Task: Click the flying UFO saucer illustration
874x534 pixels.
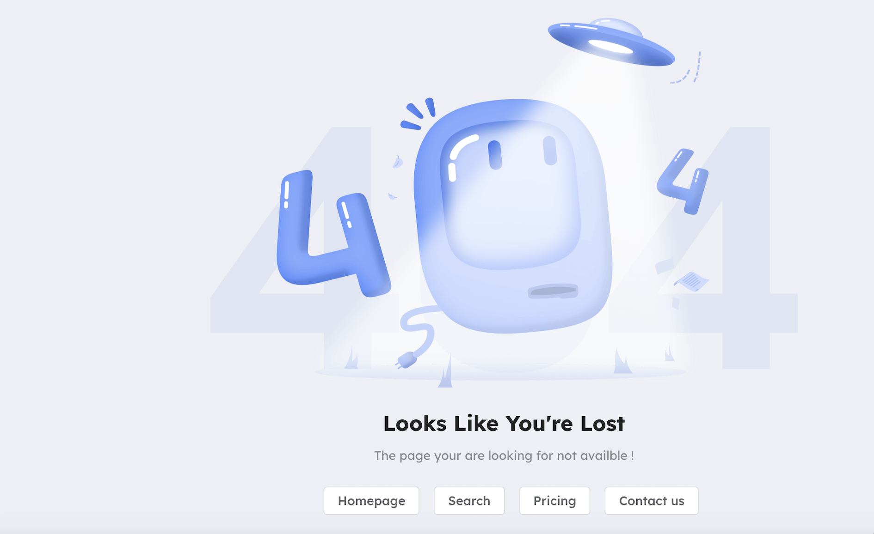Action: coord(611,42)
